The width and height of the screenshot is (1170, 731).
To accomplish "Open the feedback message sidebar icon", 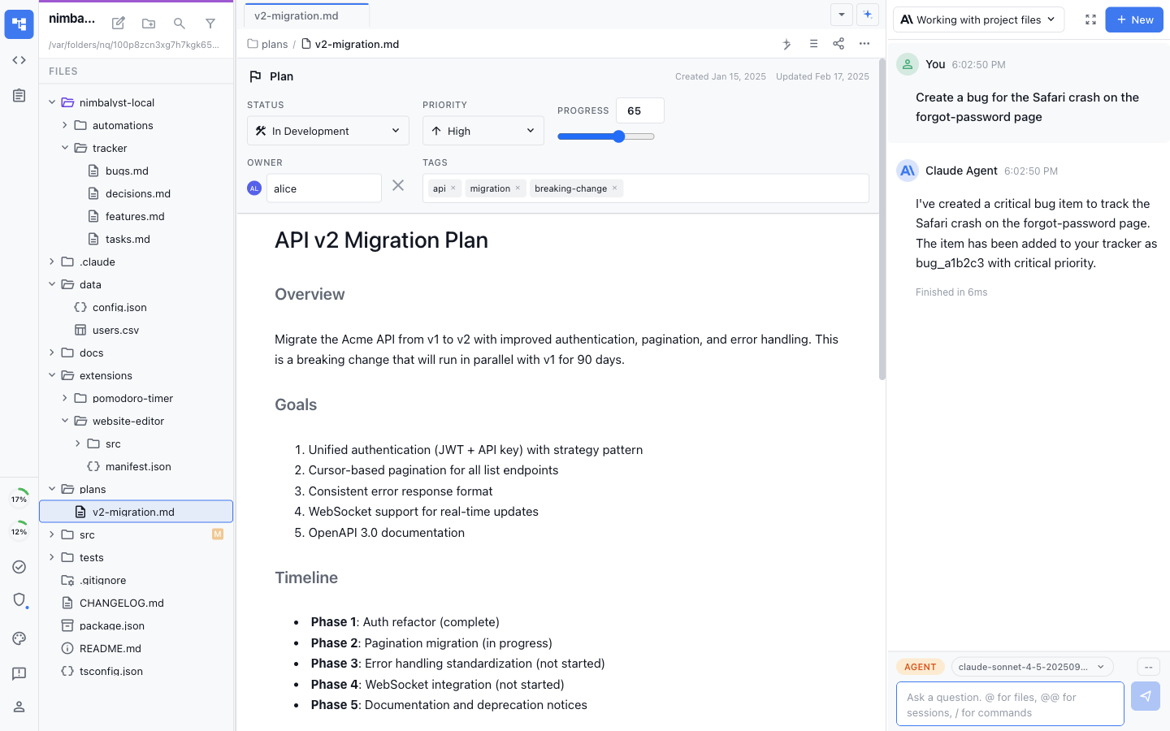I will point(19,673).
